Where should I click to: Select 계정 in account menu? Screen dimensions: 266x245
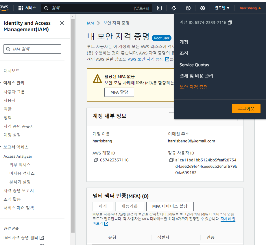(184, 42)
